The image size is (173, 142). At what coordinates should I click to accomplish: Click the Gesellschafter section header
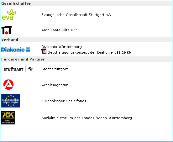[16, 3]
